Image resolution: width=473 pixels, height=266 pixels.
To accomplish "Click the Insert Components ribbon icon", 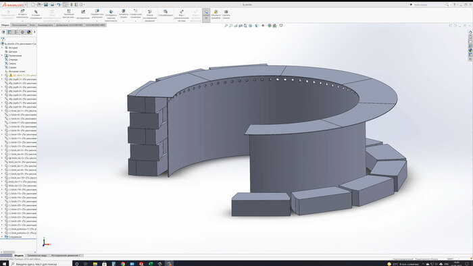I will click(22, 14).
